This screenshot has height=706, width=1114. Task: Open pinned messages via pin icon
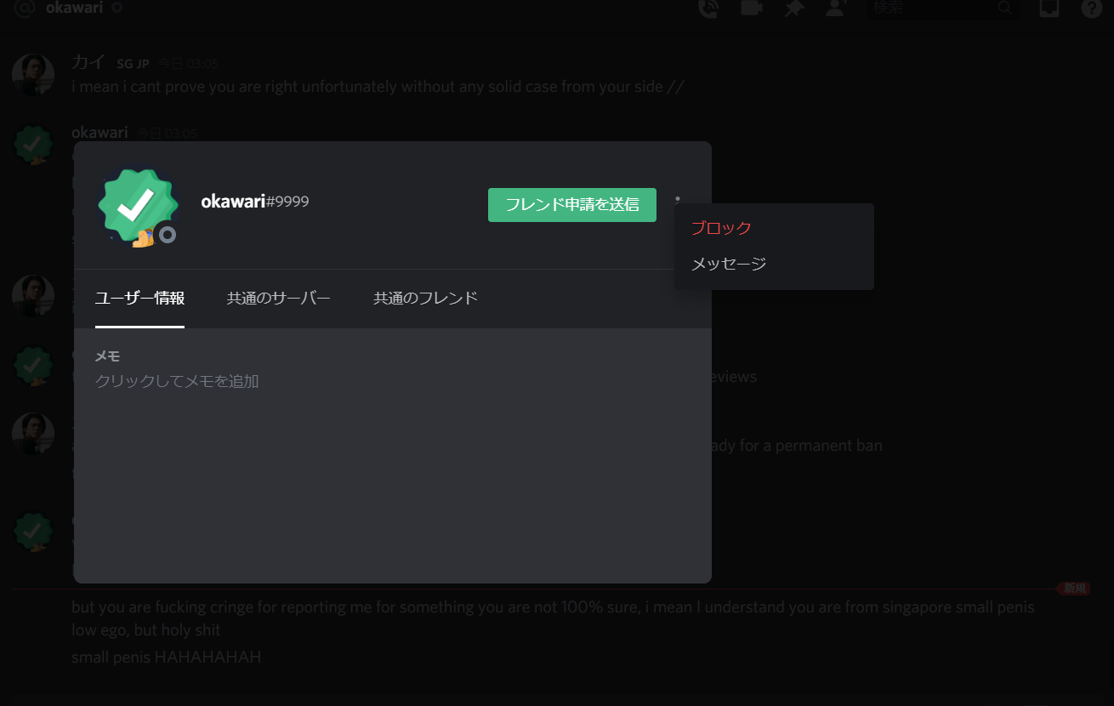pyautogui.click(x=794, y=8)
